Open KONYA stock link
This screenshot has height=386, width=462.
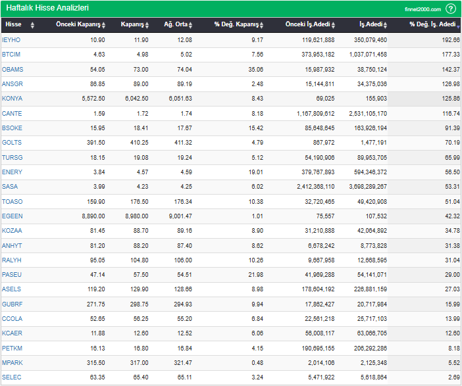(12, 99)
